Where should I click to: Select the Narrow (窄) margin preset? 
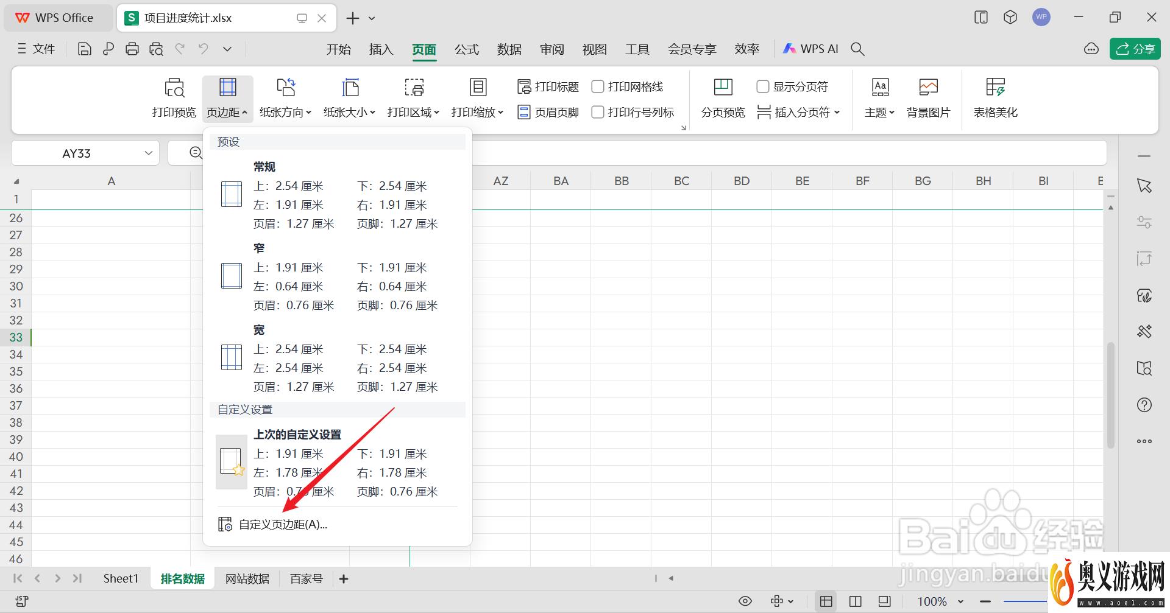click(338, 277)
